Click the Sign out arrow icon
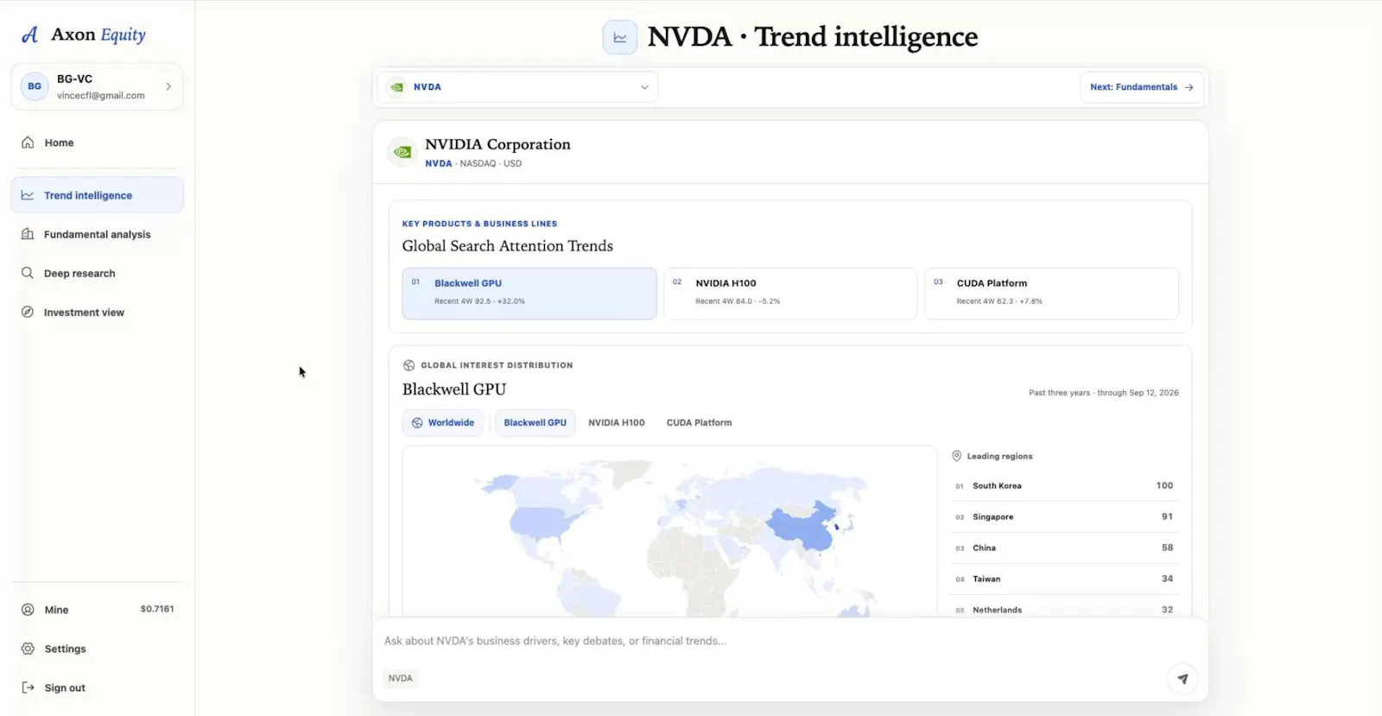The image size is (1382, 716). pyautogui.click(x=28, y=687)
